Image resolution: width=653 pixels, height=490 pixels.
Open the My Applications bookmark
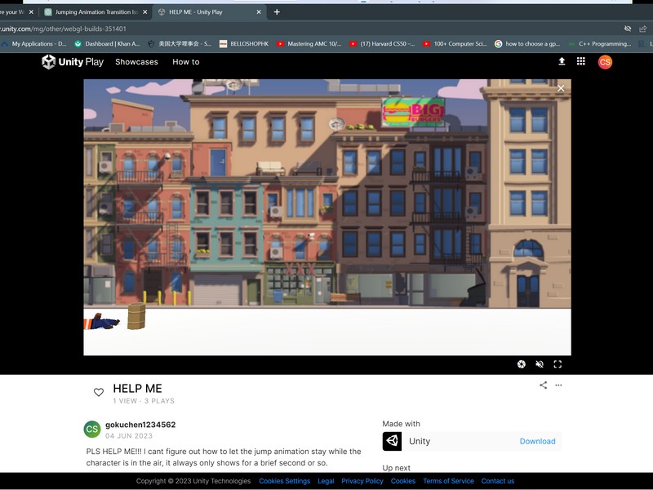pyautogui.click(x=34, y=44)
